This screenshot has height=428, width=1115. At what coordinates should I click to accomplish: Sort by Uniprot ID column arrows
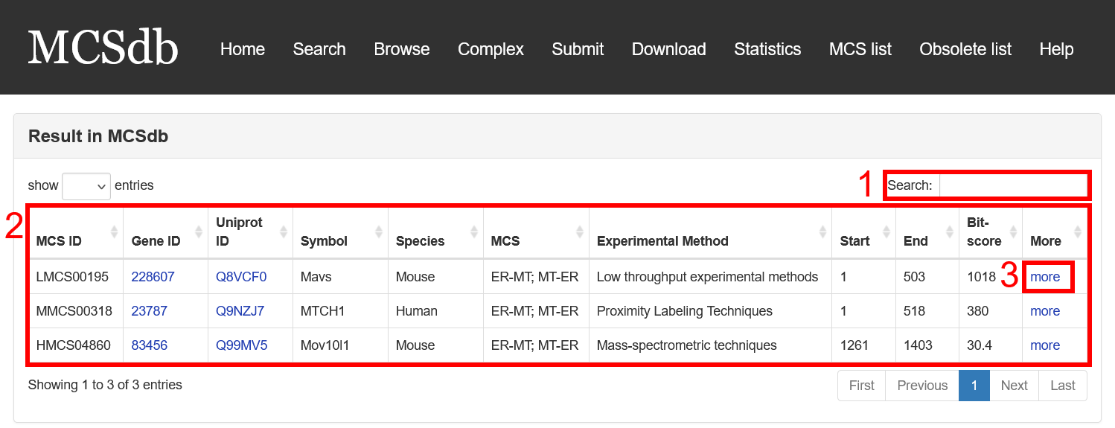[x=284, y=231]
